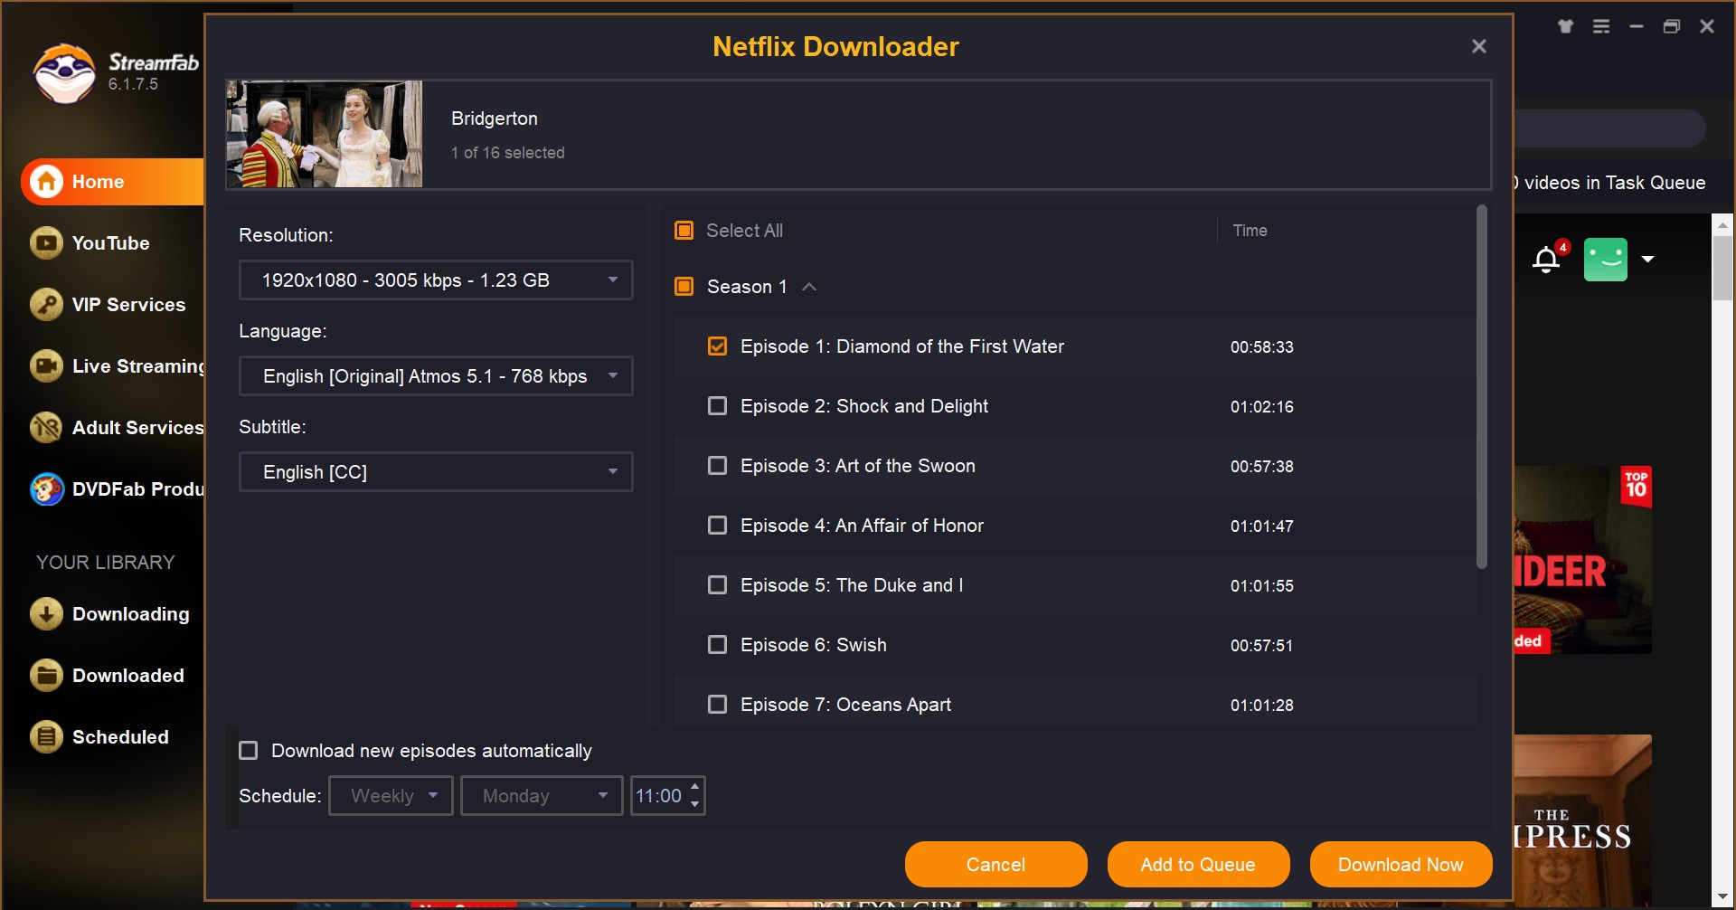Open the Language audio dropdown

click(436, 376)
